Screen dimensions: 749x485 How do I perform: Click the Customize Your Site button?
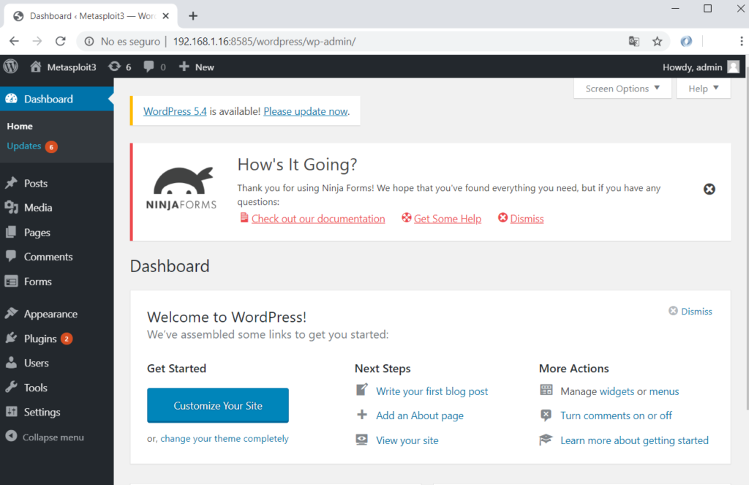pyautogui.click(x=218, y=405)
